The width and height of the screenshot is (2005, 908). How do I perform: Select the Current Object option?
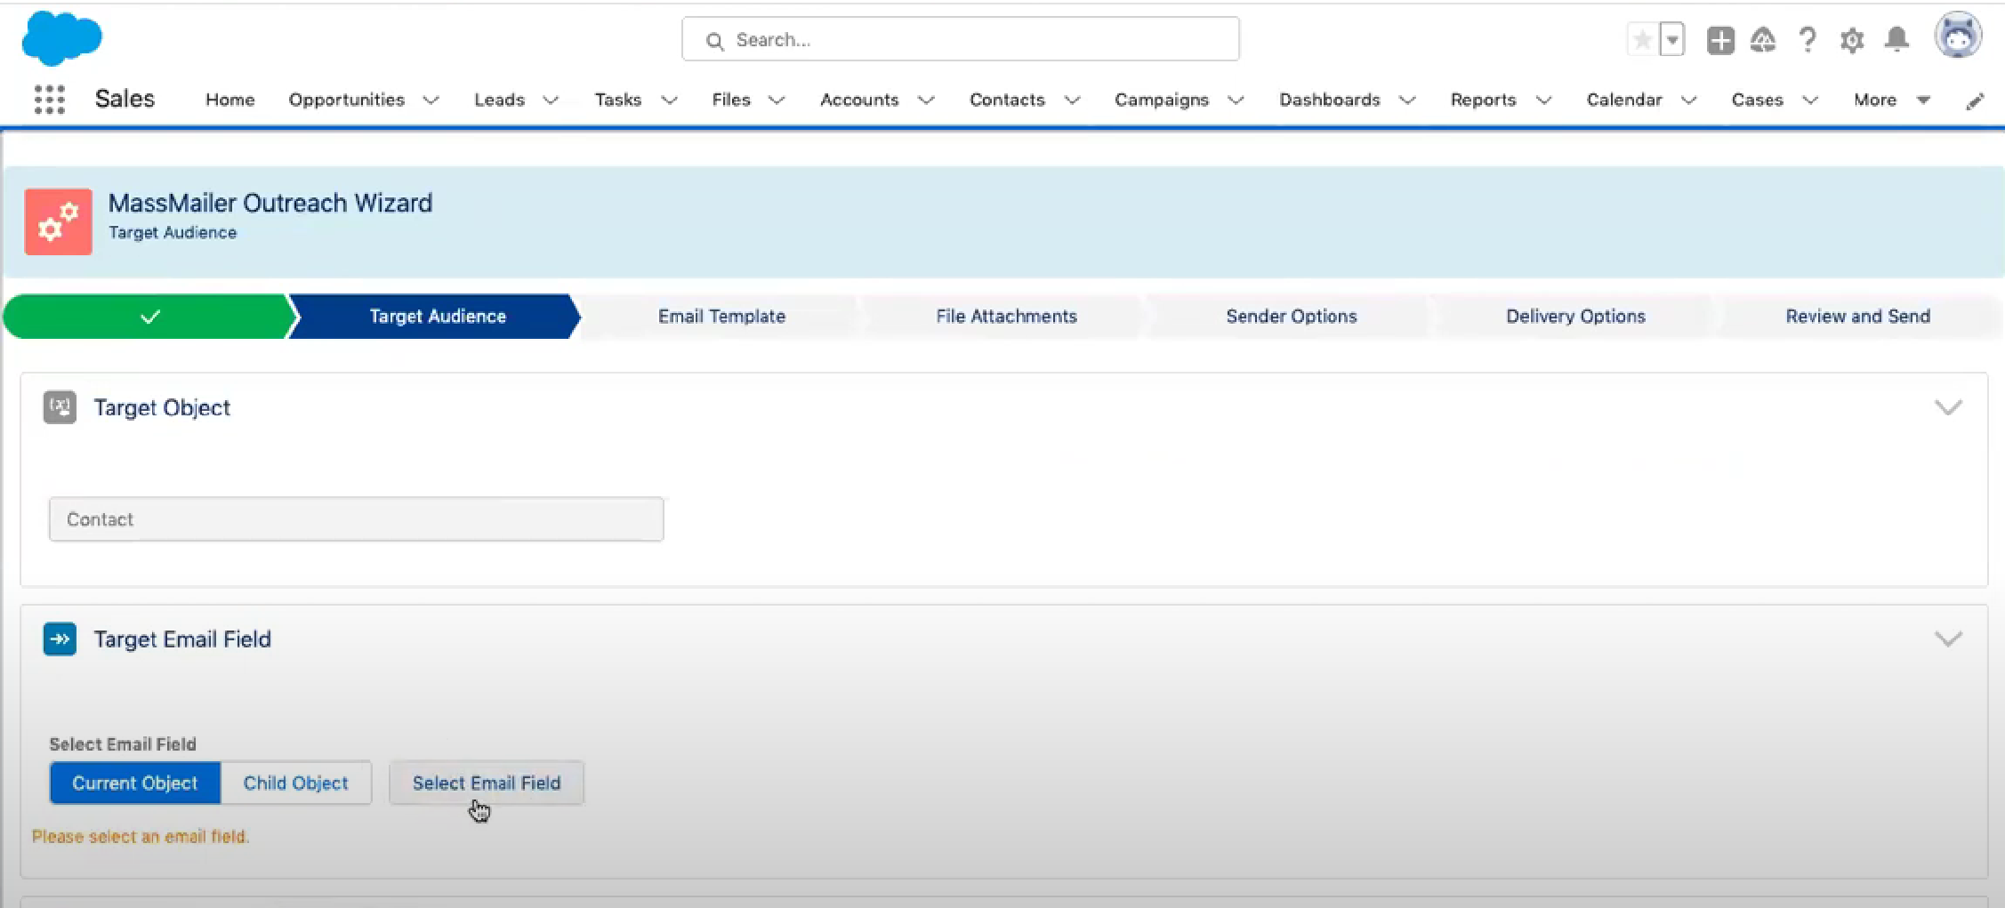tap(135, 783)
